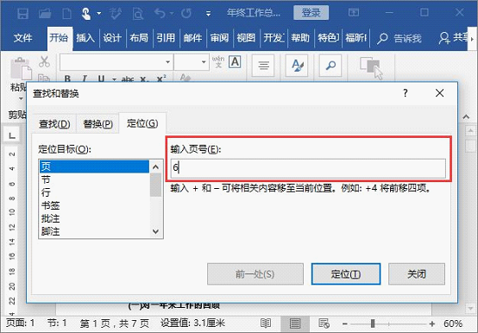Click the Print Preview magnifier page icon

click(138, 14)
